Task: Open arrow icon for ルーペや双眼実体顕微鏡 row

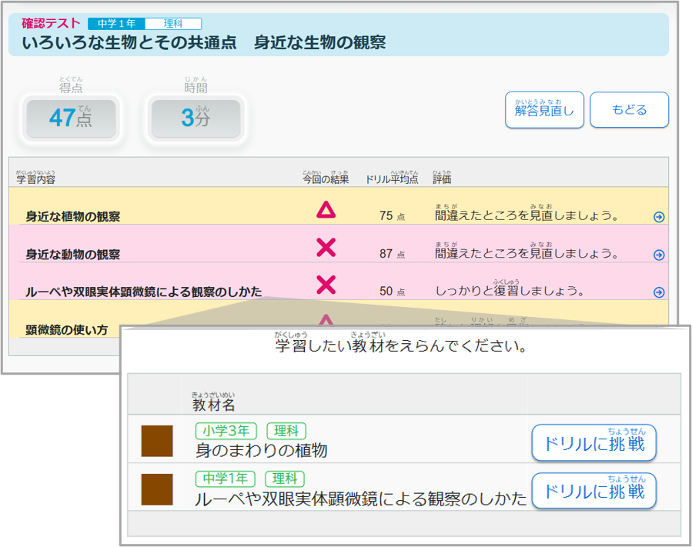Action: [x=658, y=292]
